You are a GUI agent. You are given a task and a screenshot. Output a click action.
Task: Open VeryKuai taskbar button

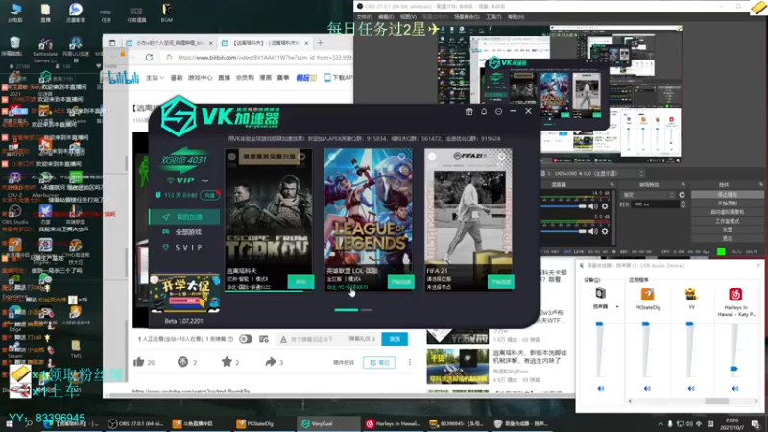pos(326,423)
